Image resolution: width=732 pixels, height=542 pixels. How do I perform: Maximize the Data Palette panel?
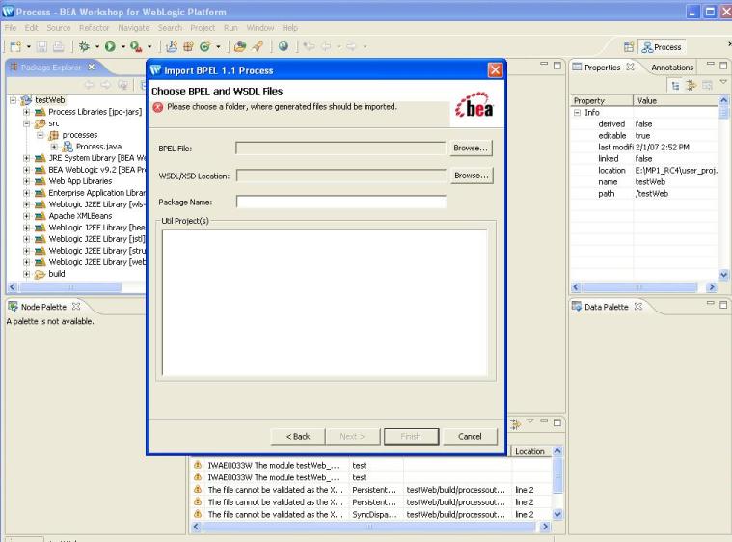[723, 305]
